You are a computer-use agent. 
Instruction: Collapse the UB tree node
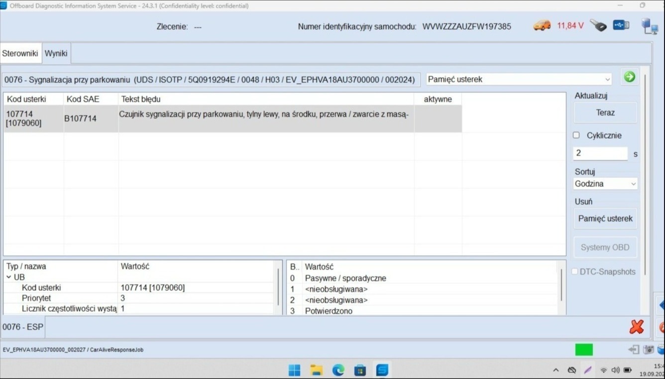(x=8, y=277)
